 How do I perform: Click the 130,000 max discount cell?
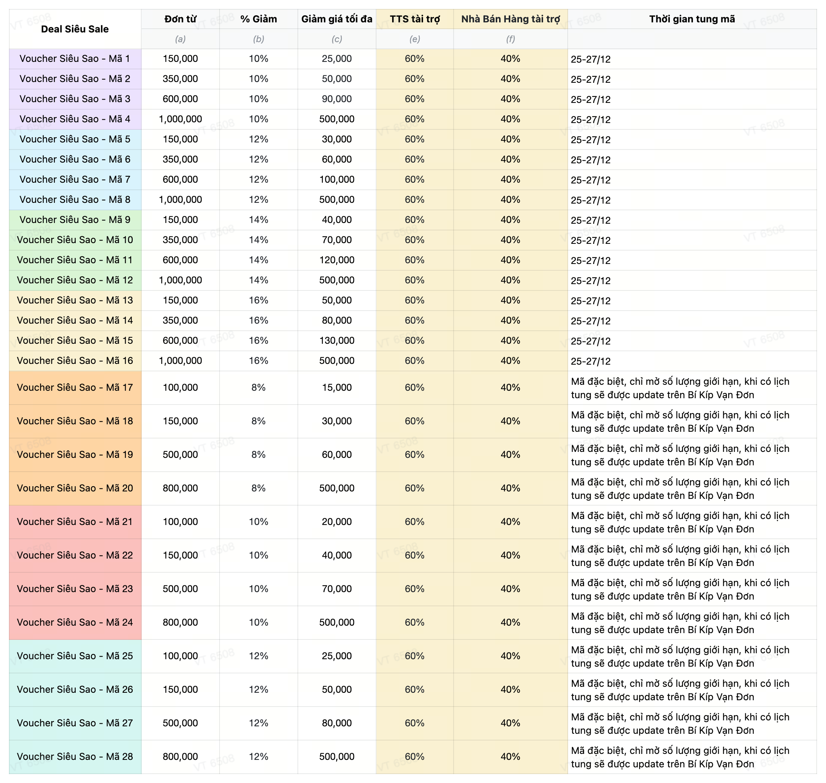(336, 340)
